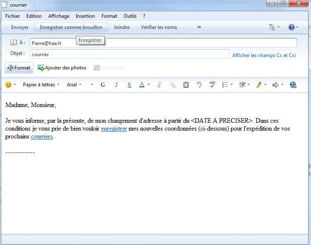Viewport: 311px width, 245px height.
Task: Click the Objet subject input field
Action: [129, 54]
